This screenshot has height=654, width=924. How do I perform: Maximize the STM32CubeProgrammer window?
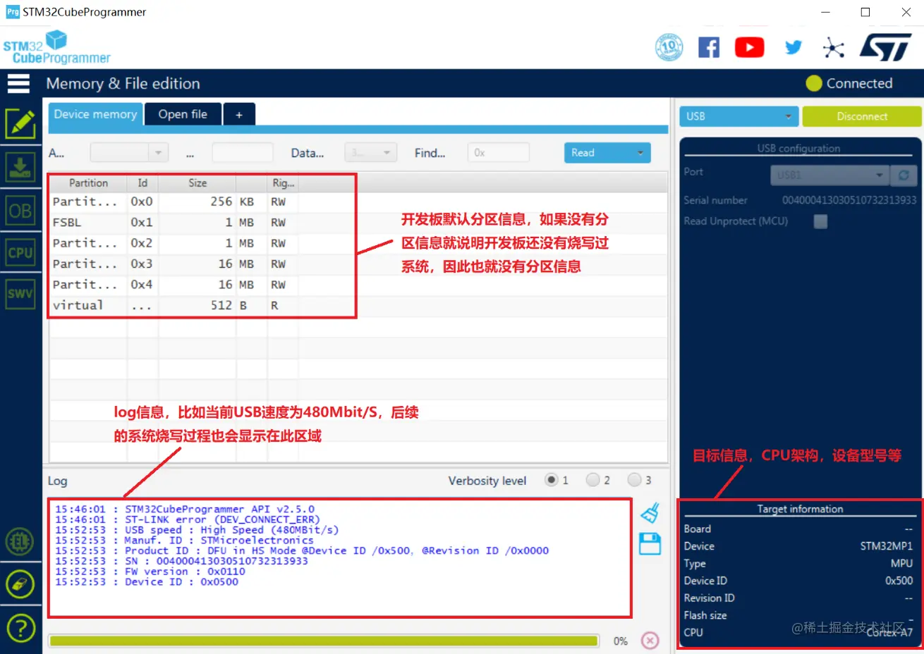[865, 12]
